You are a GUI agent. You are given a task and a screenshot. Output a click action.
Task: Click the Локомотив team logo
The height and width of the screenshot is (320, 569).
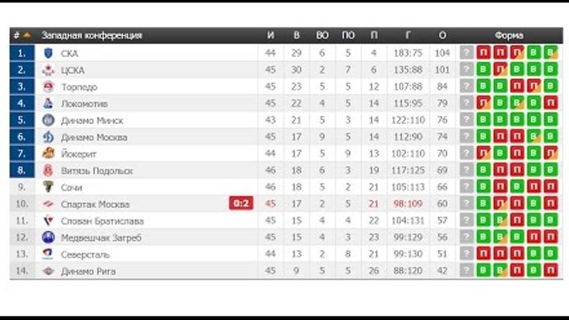pyautogui.click(x=49, y=104)
